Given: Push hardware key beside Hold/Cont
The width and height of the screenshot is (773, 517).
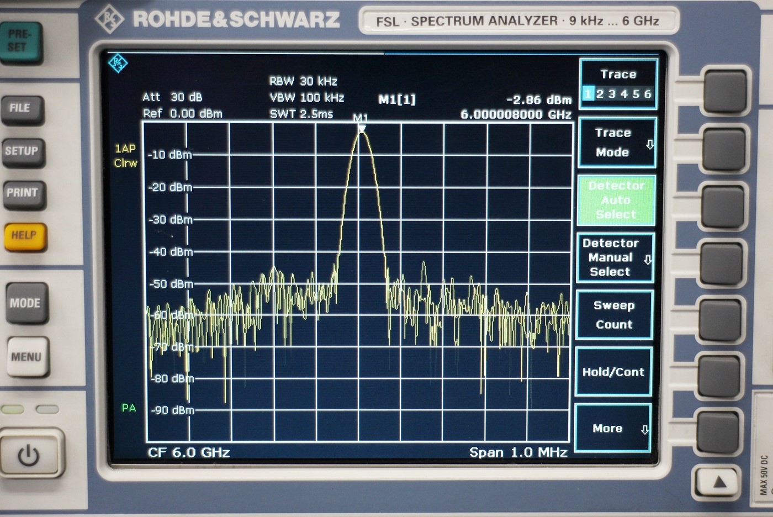Looking at the screenshot, I should click(719, 376).
